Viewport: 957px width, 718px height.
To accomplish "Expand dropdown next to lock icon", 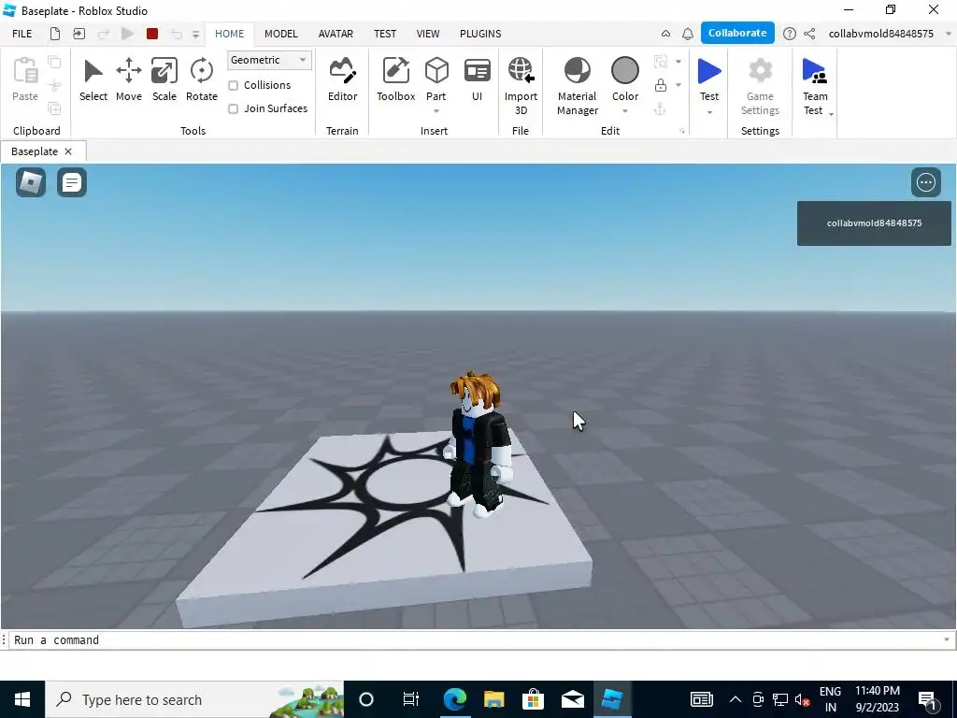I will (678, 85).
